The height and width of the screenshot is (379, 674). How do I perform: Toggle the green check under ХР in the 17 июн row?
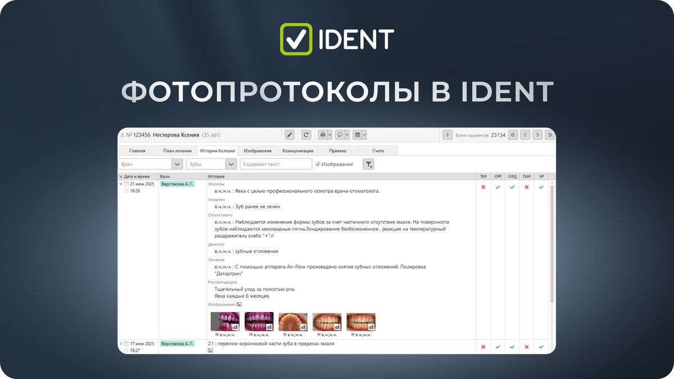(x=541, y=347)
